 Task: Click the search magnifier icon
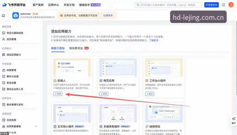coord(138,5)
